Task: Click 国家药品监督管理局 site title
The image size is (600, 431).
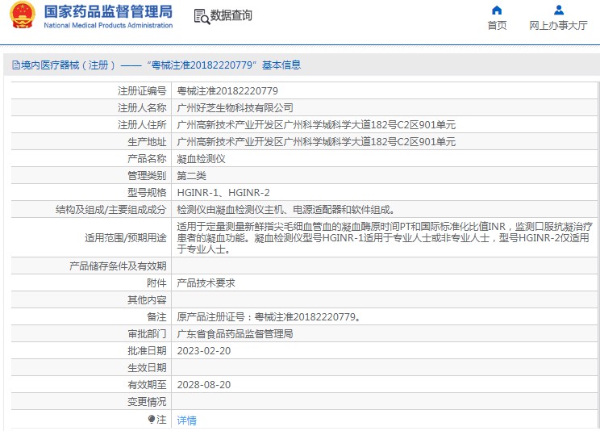Action: pos(108,11)
